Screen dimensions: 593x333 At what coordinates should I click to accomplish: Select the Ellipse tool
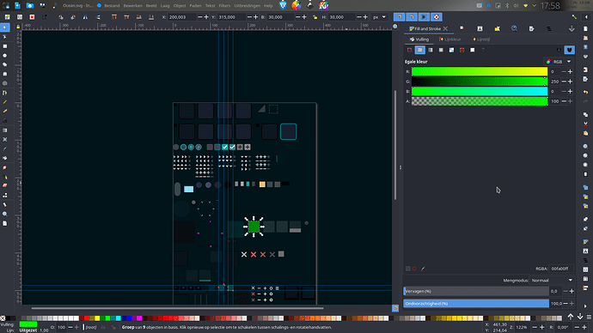pyautogui.click(x=4, y=56)
